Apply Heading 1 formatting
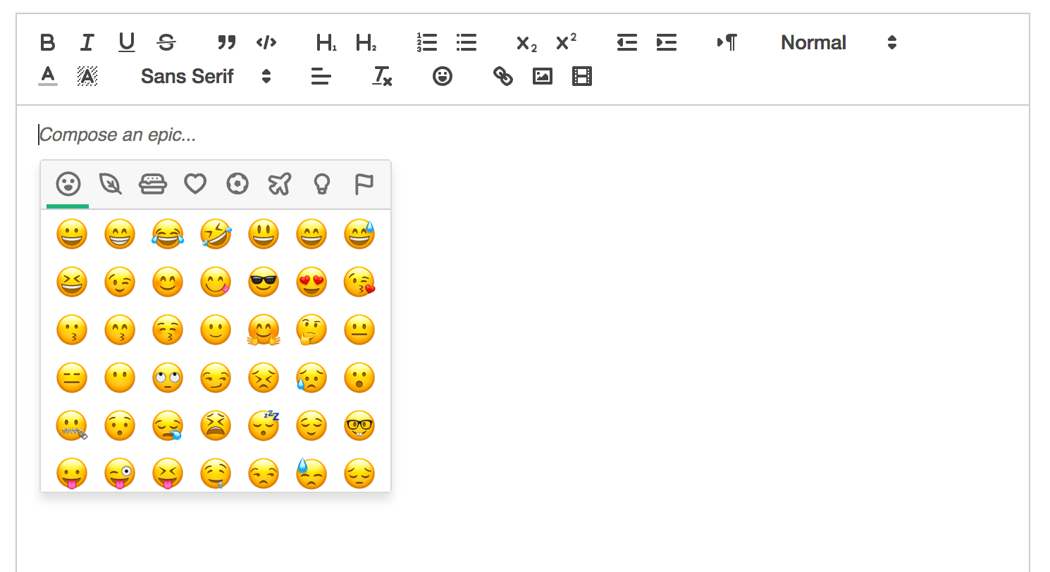The image size is (1050, 572). tap(325, 42)
